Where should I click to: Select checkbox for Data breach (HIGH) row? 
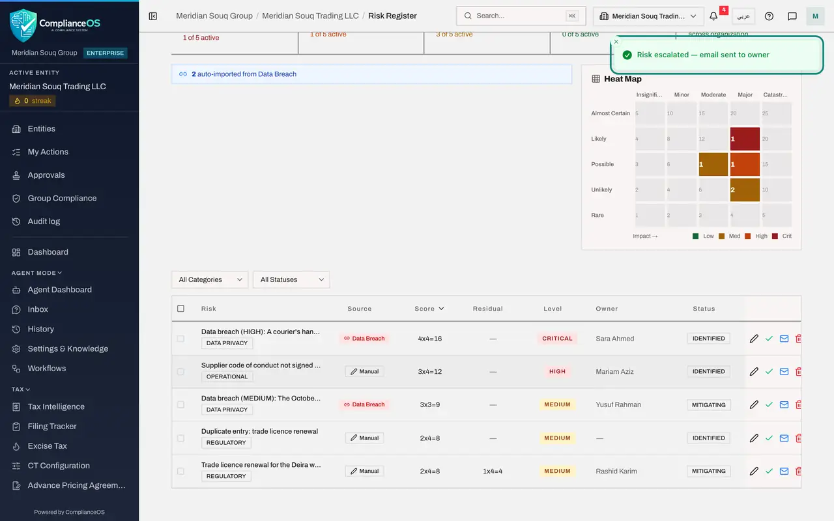tap(180, 339)
